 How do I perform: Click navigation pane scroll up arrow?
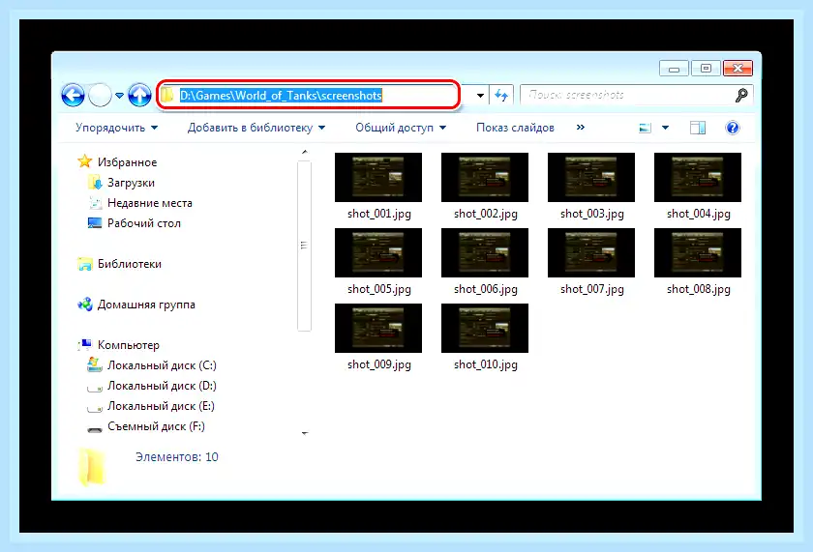pyautogui.click(x=305, y=152)
